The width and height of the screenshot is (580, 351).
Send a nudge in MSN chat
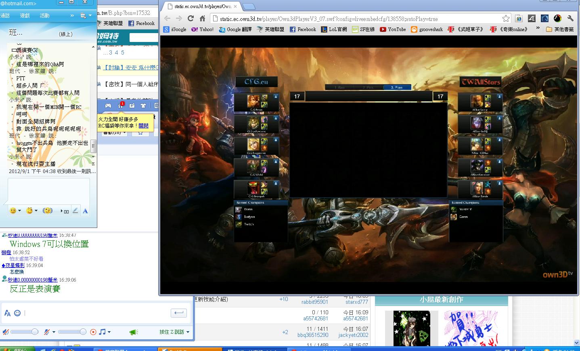[48, 211]
